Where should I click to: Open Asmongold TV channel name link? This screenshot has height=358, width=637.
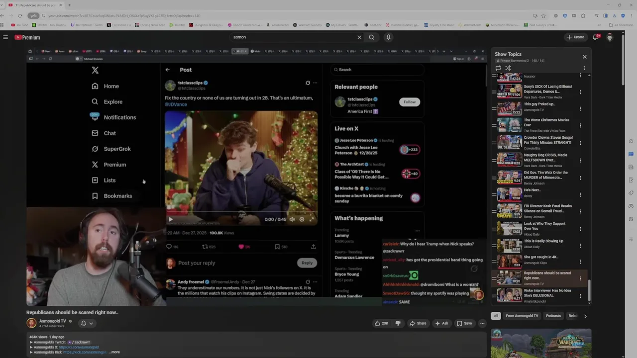point(53,321)
